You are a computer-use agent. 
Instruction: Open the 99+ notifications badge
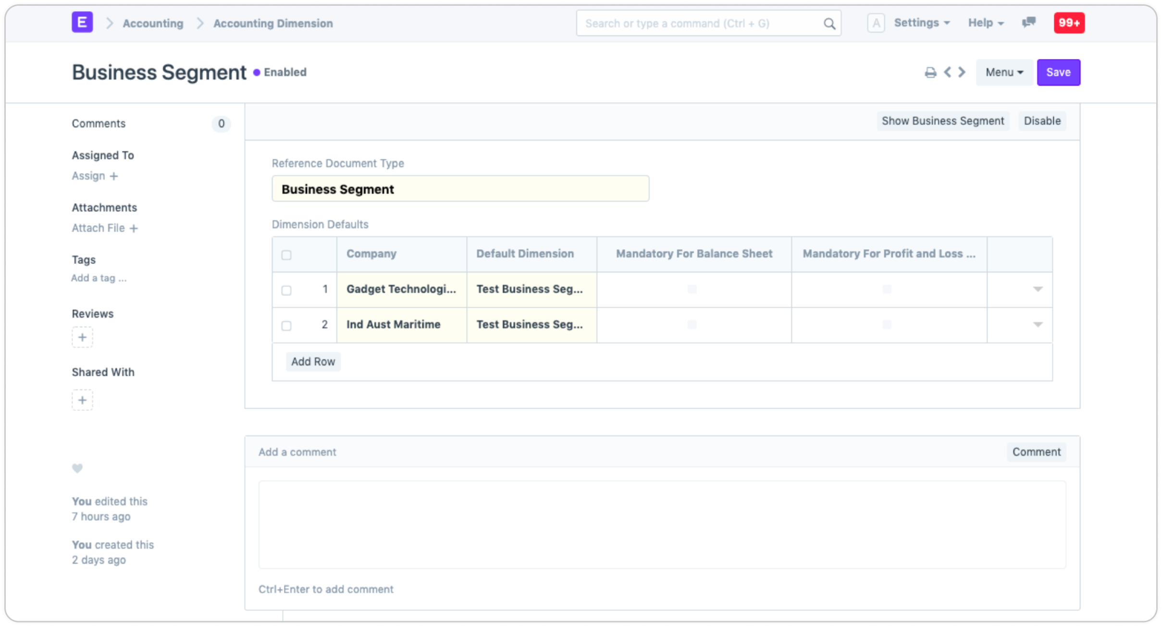[1069, 23]
